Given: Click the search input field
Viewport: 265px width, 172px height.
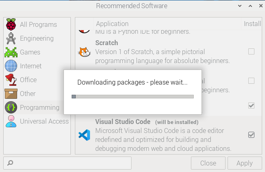Looking at the screenshot, I should pos(67,163).
